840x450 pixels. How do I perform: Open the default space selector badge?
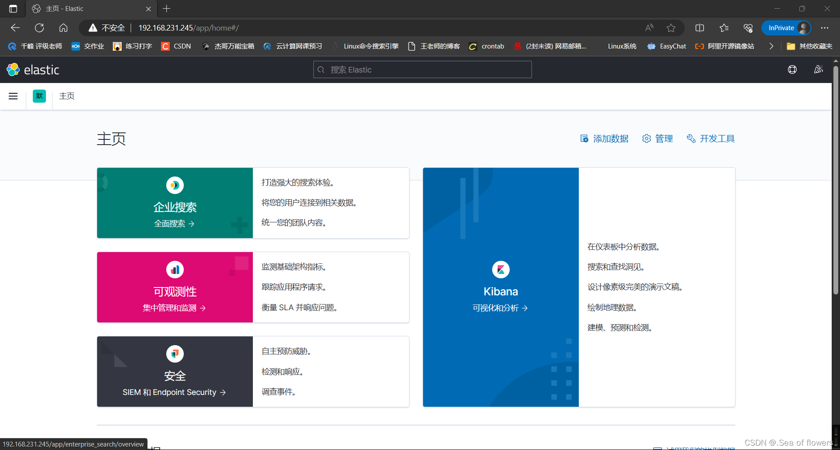pyautogui.click(x=39, y=96)
